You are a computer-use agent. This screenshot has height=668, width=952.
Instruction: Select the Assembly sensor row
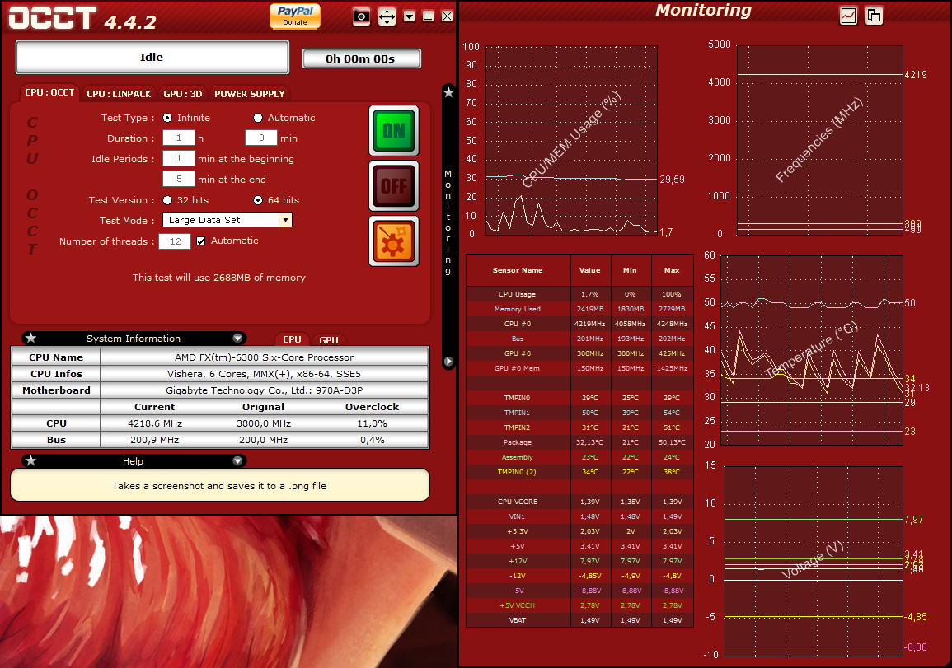tap(579, 457)
